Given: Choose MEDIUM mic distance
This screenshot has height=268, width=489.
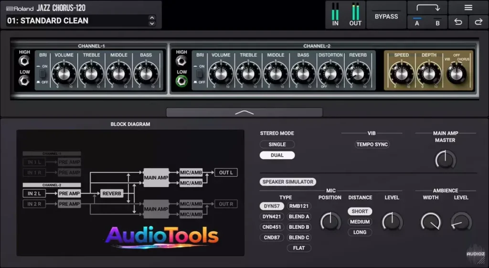Looking at the screenshot, I should point(360,222).
